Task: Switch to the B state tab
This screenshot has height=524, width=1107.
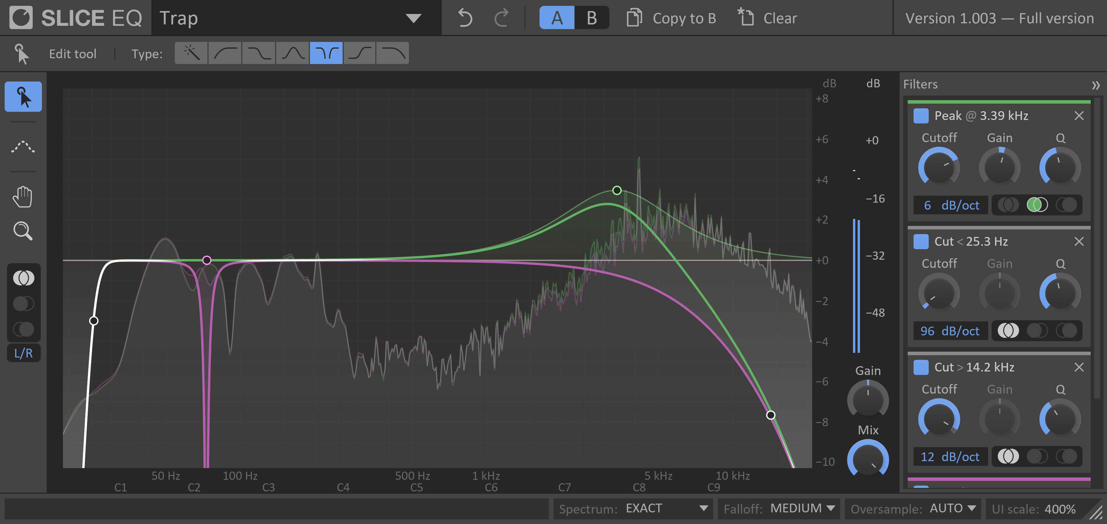Action: (x=591, y=18)
